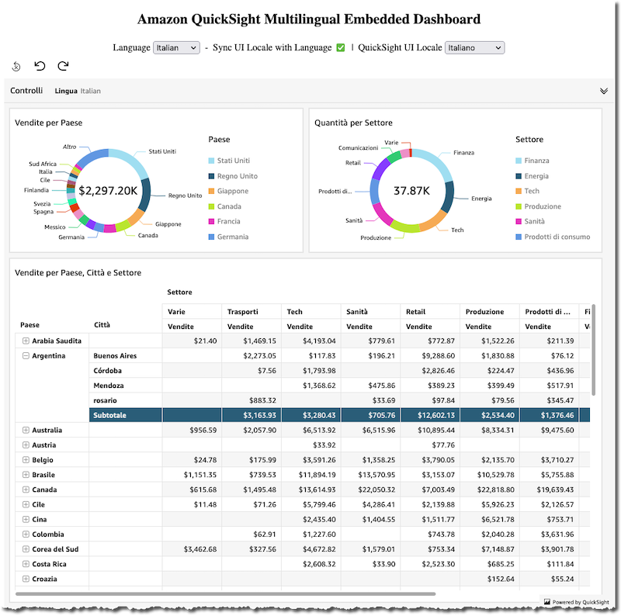Open the Lingua control showing Italian

(78, 91)
